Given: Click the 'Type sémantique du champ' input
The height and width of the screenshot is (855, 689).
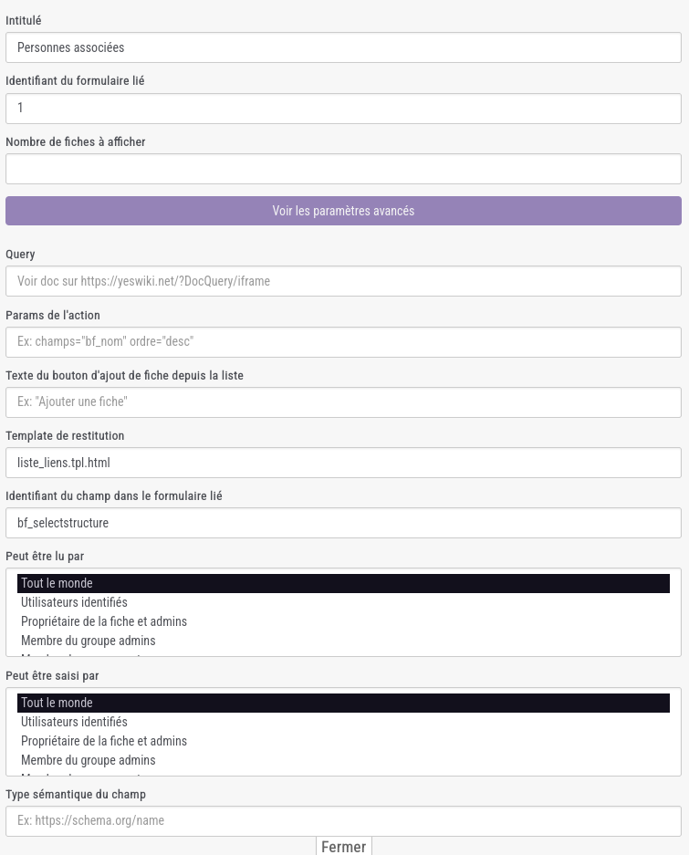Looking at the screenshot, I should [x=343, y=820].
